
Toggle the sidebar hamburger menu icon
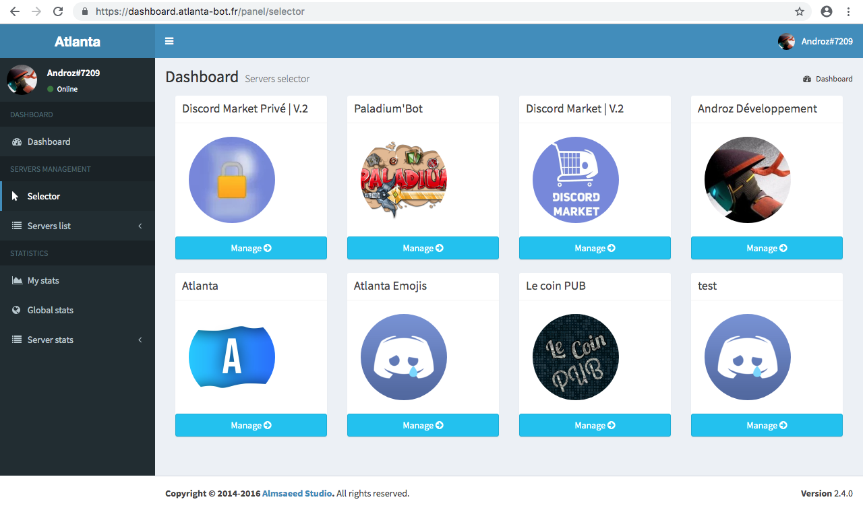coord(169,41)
